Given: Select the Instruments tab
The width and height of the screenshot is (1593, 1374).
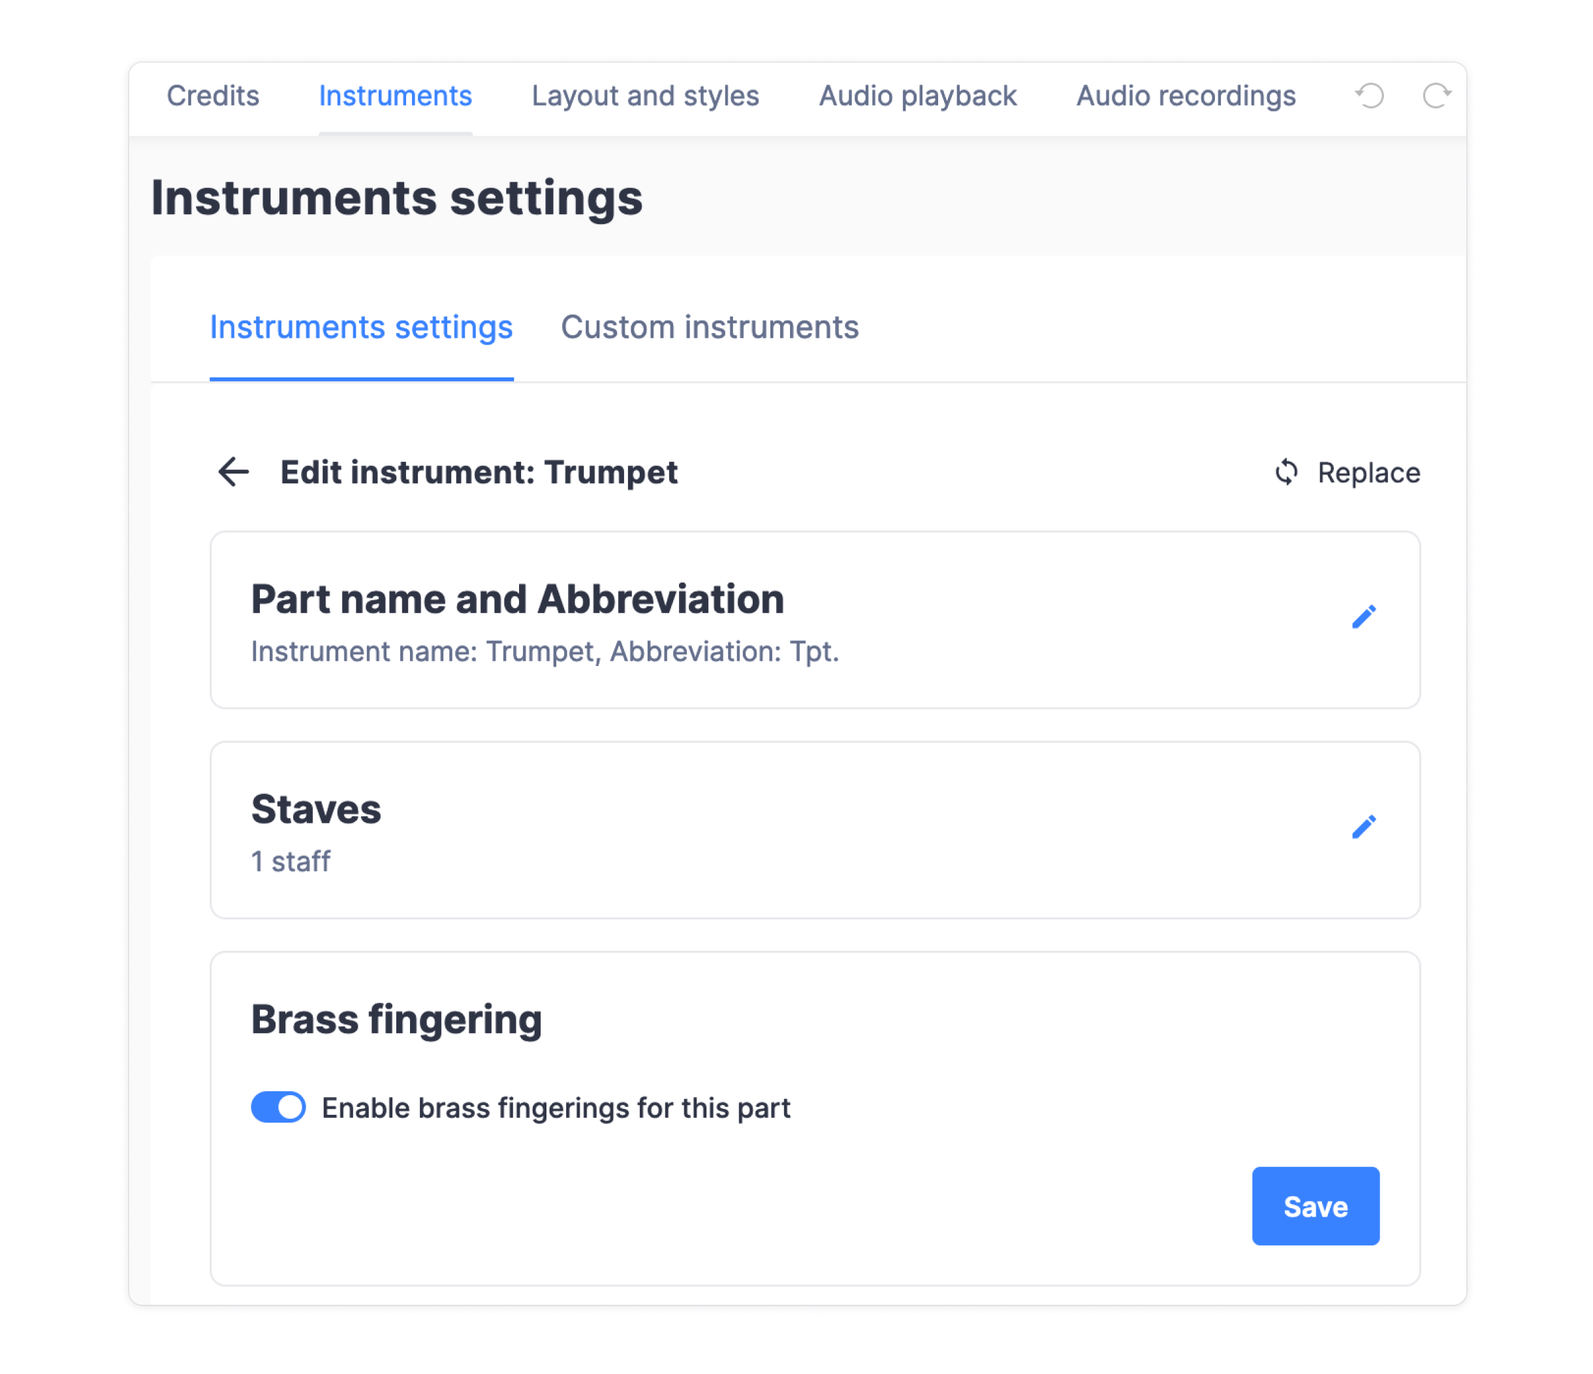Looking at the screenshot, I should coord(395,96).
